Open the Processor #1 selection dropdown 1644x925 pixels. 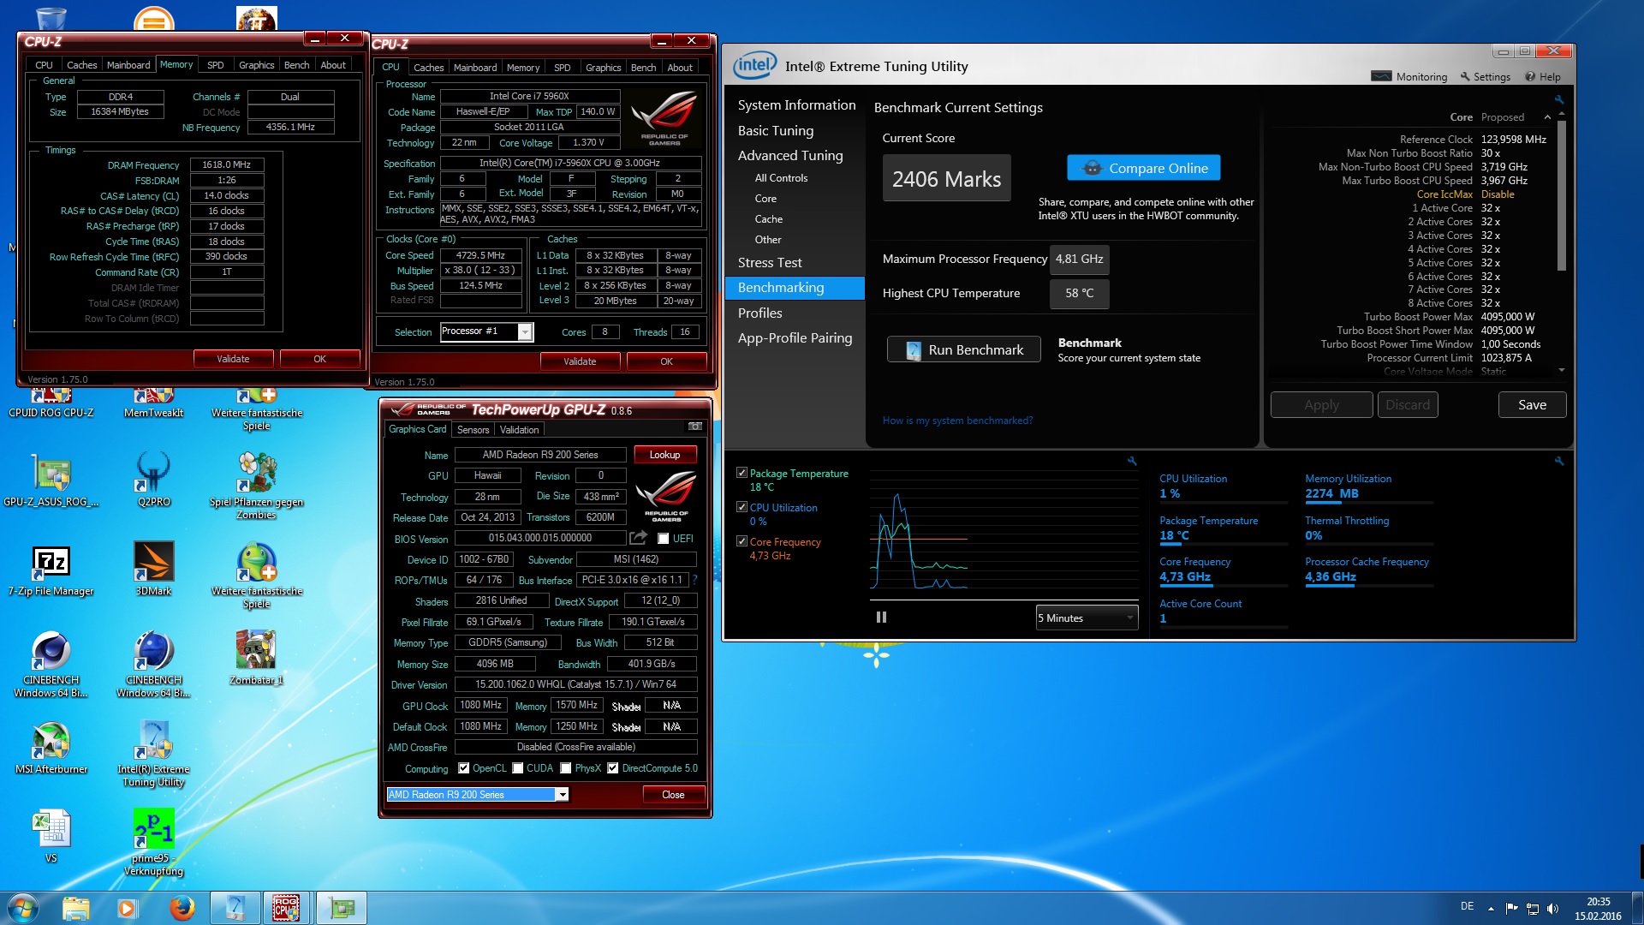pos(526,332)
